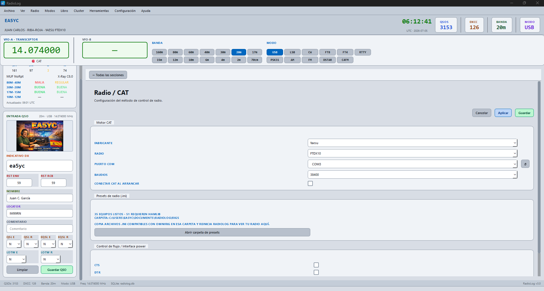This screenshot has width=544, height=291.
Task: Select the 2m band button
Action: click(239, 60)
